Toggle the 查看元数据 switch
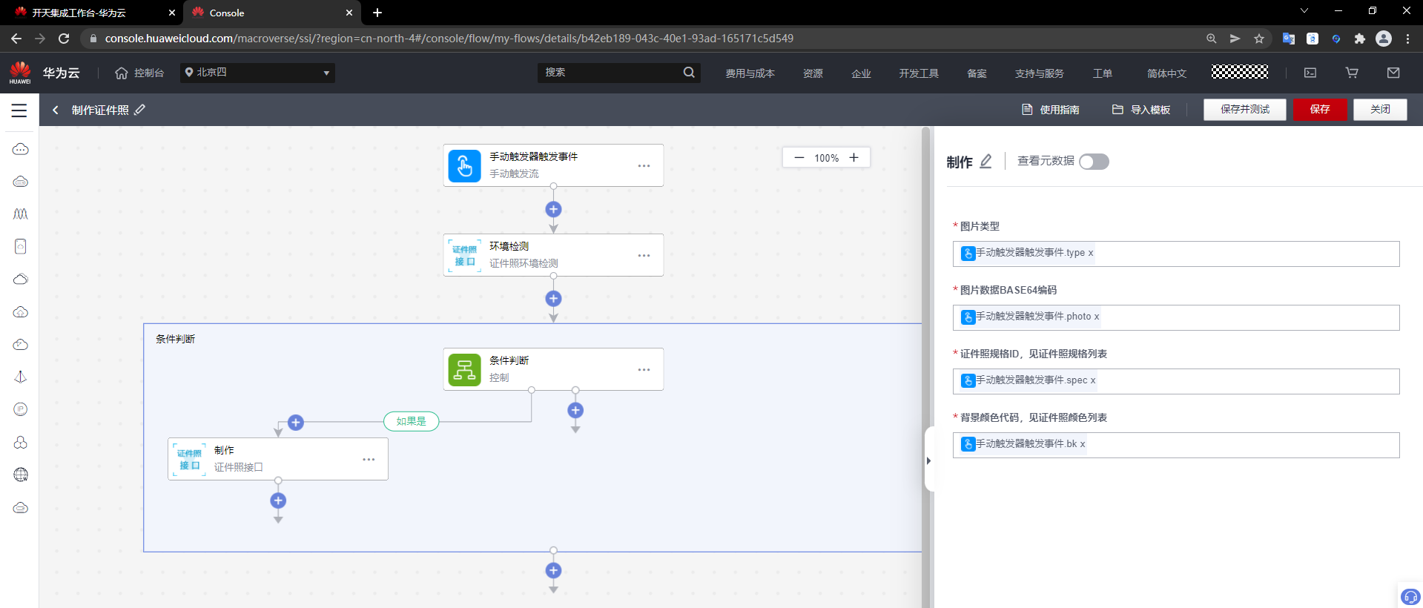This screenshot has height=608, width=1423. (1094, 162)
